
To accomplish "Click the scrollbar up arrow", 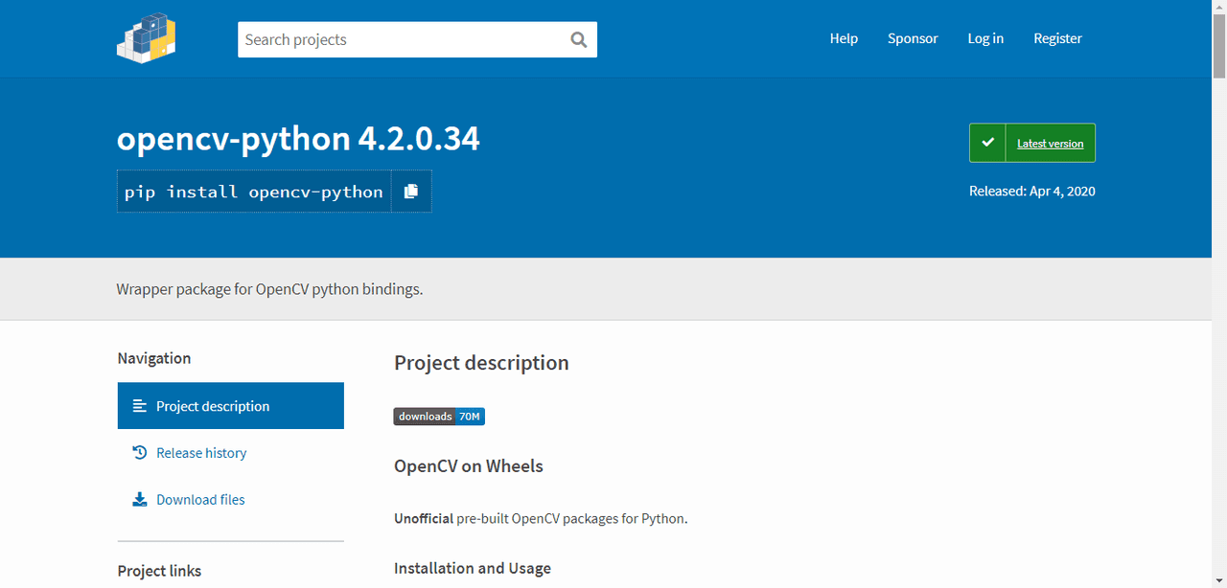I will (x=1219, y=8).
